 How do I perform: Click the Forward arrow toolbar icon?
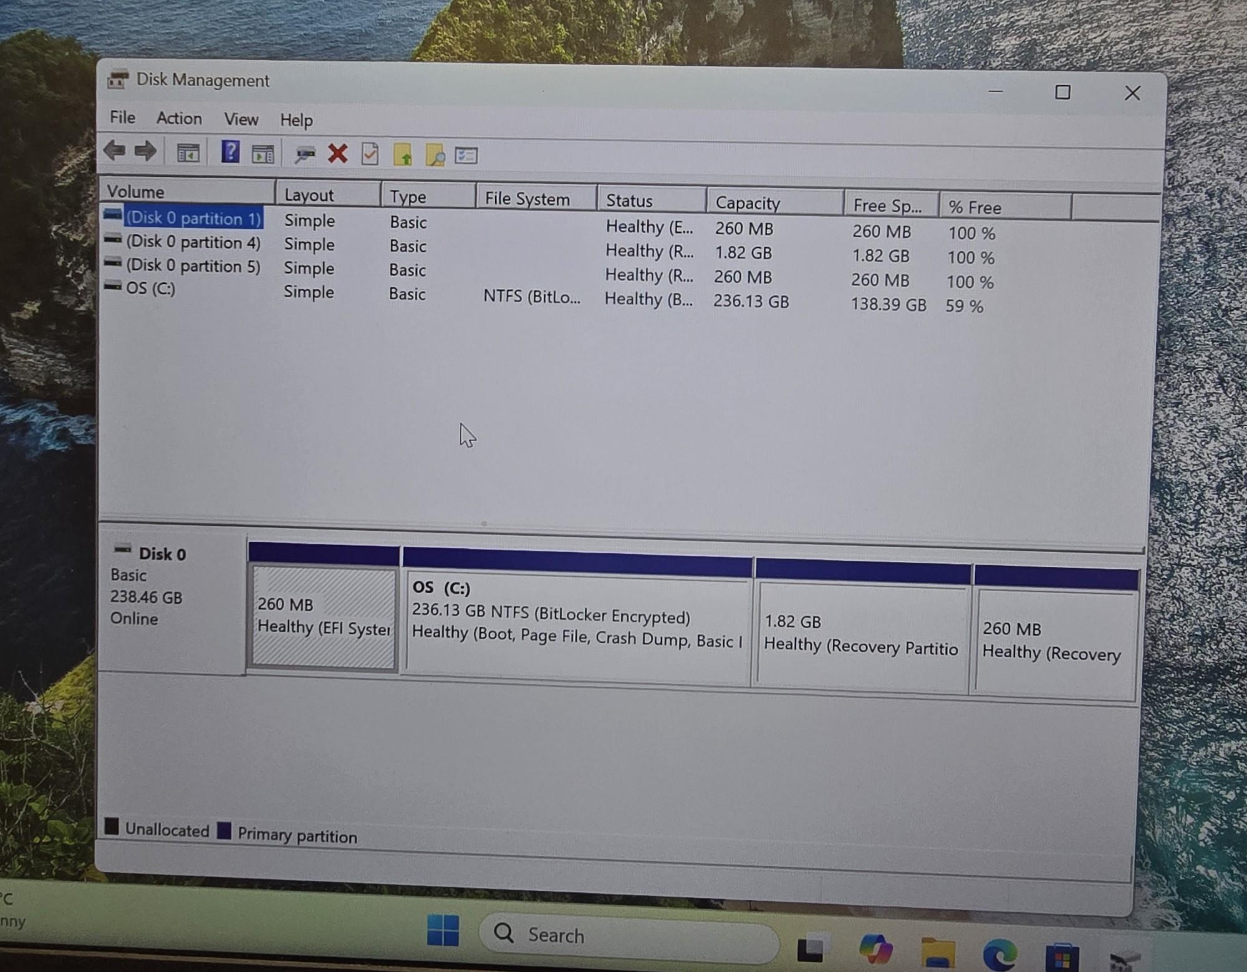(x=145, y=151)
